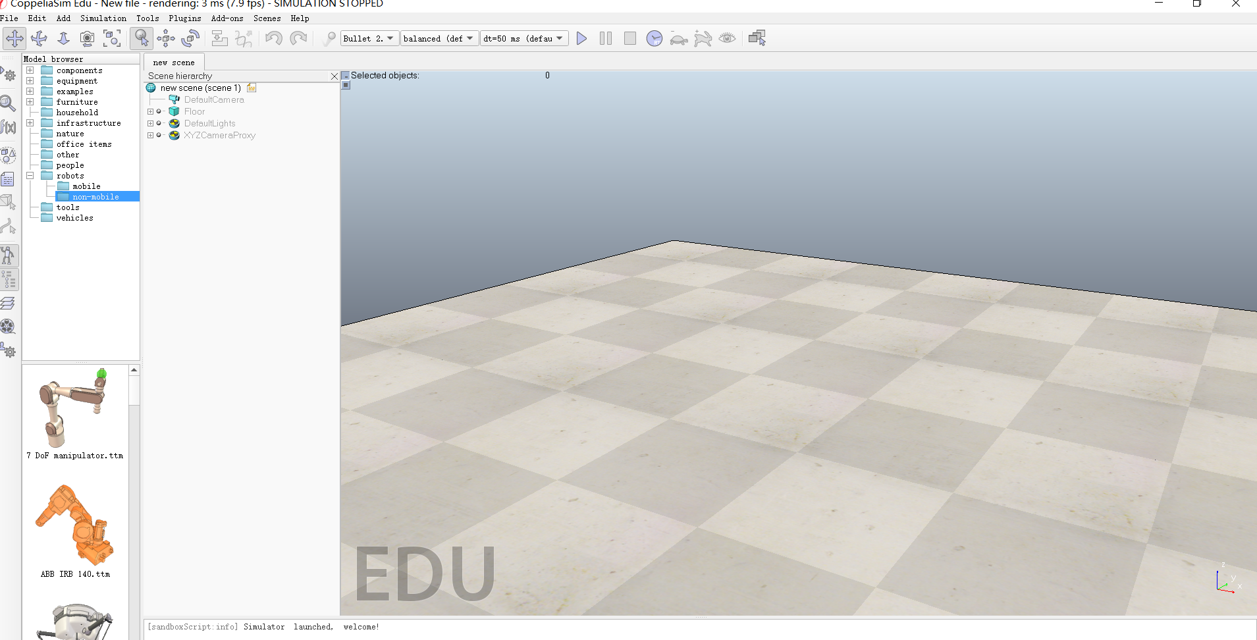Expand the examples folder
Image resolution: width=1257 pixels, height=640 pixels.
click(30, 92)
